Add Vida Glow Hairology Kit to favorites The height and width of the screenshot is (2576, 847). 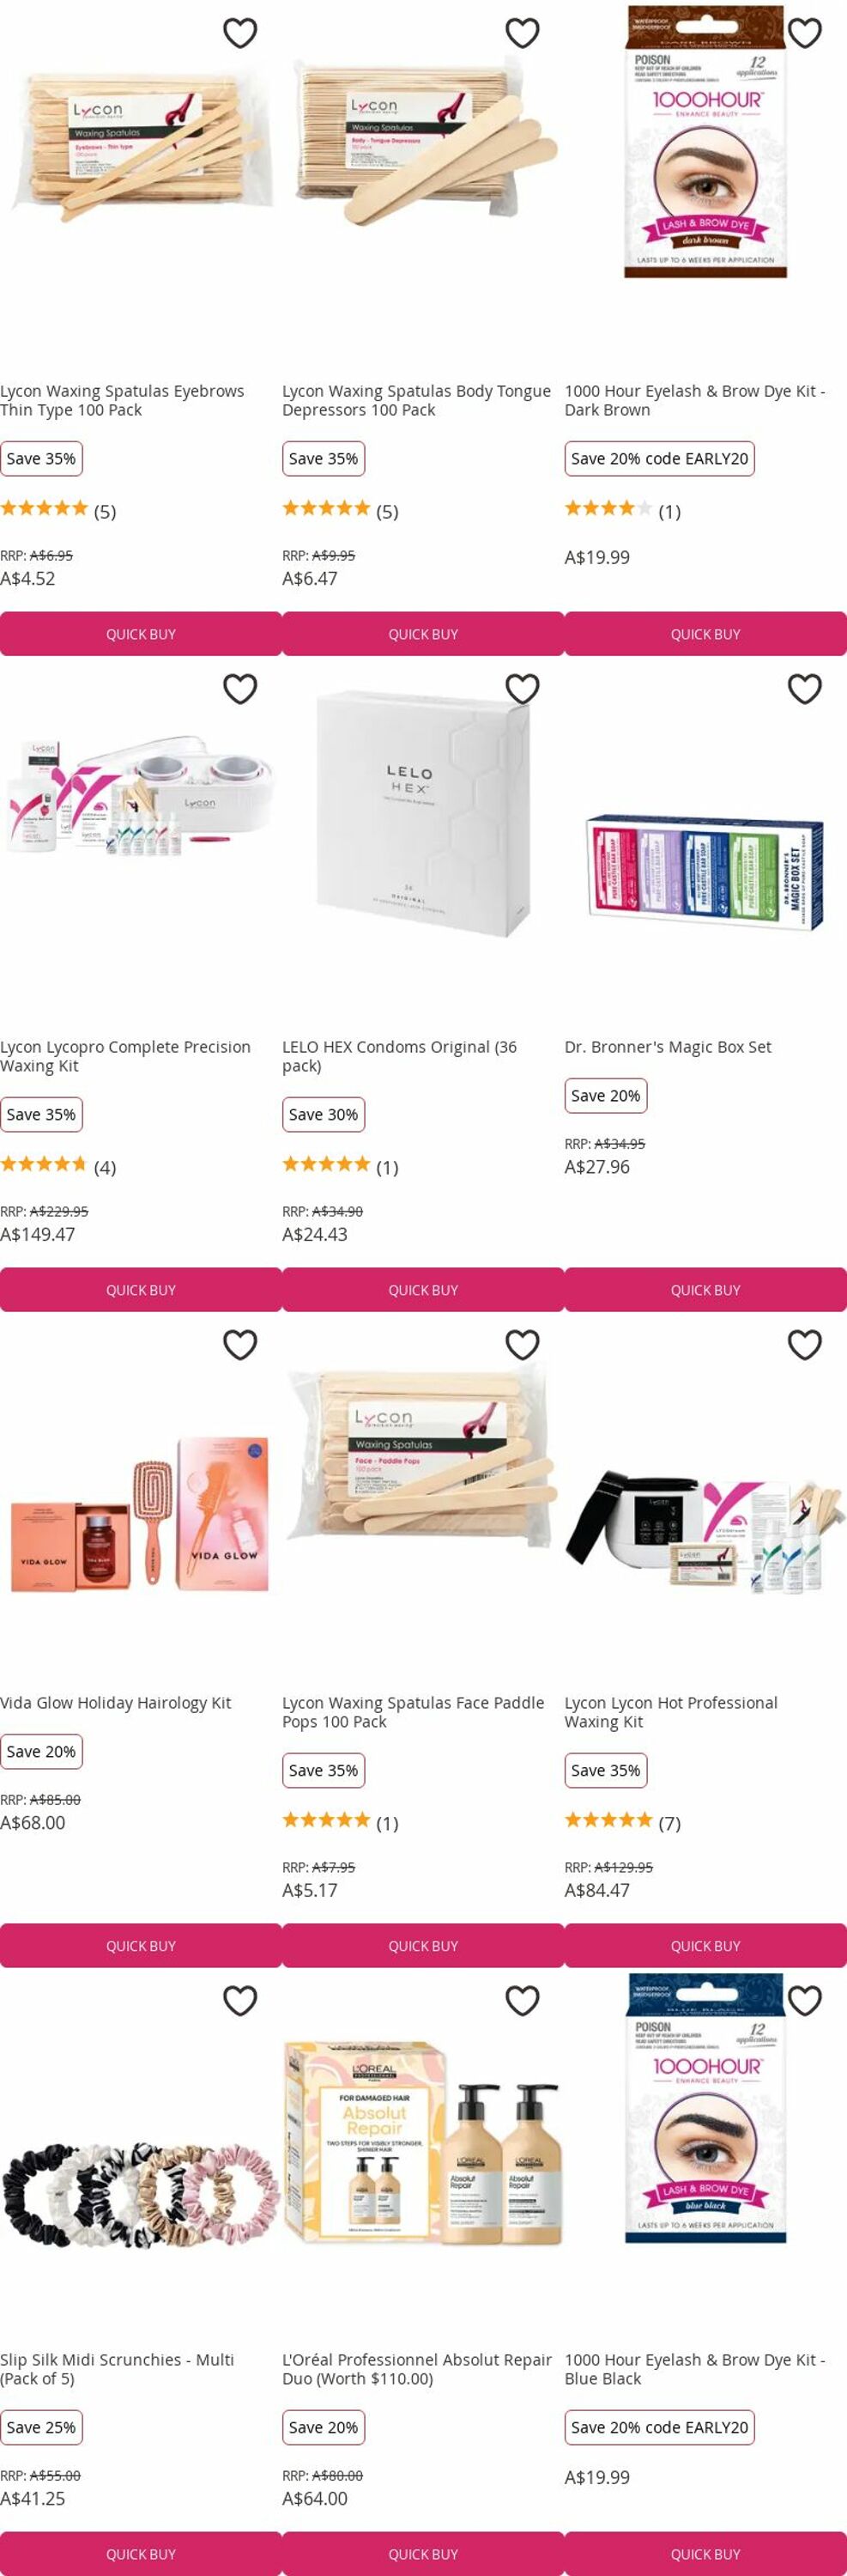[239, 1345]
